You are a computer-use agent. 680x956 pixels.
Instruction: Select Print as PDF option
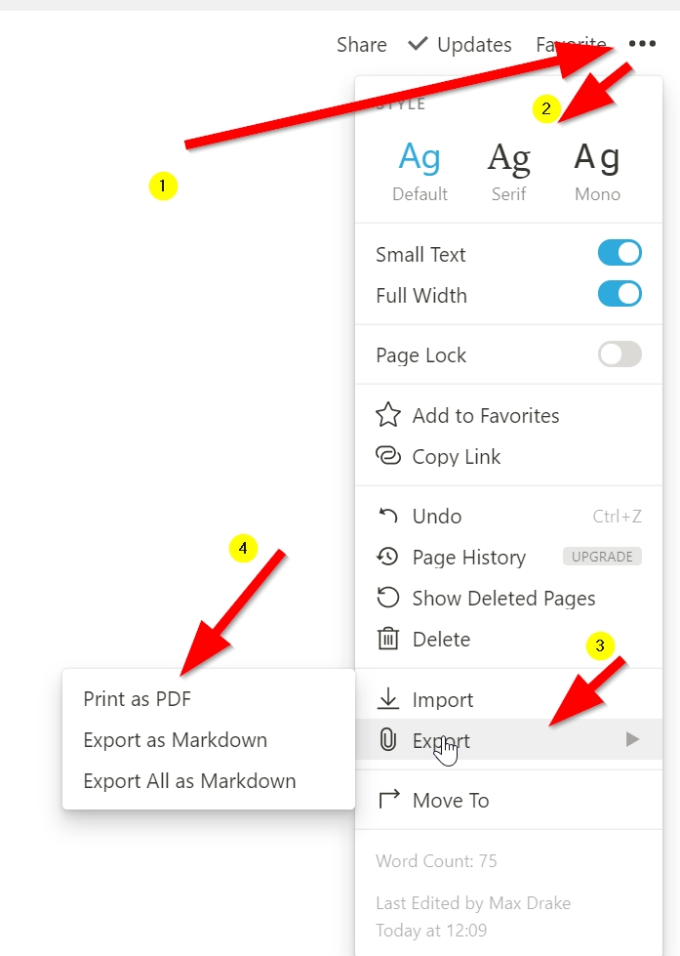tap(138, 699)
